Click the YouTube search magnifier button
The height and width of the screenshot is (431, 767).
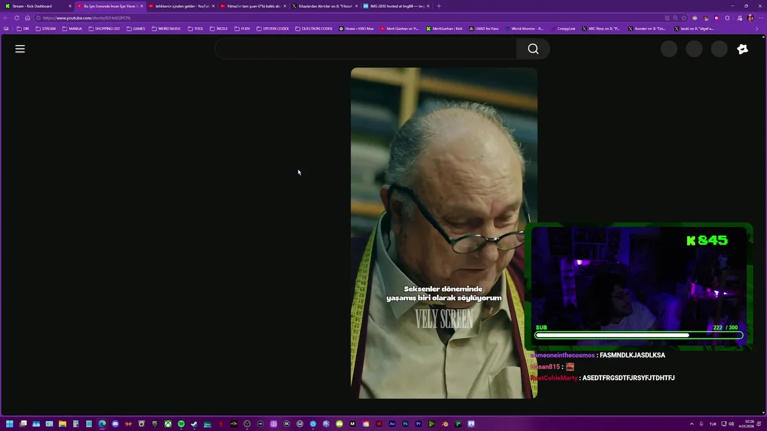point(533,49)
